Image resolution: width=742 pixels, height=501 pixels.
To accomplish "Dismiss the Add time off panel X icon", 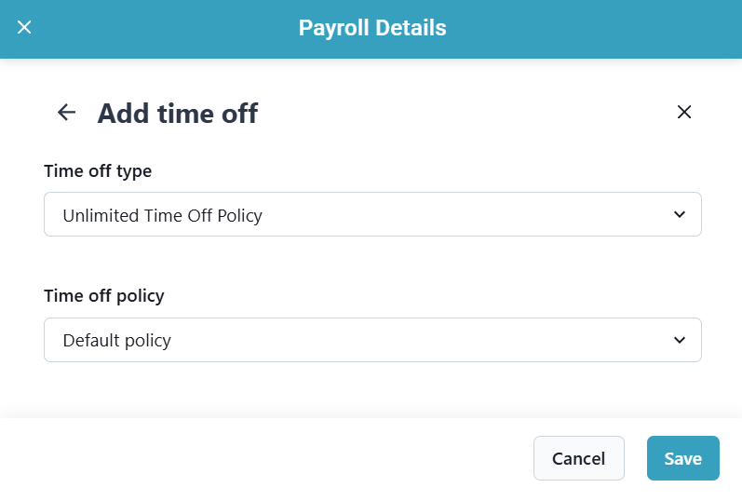I will point(684,113).
